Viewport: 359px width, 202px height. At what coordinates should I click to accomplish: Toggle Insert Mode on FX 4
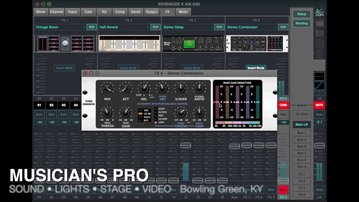click(256, 68)
